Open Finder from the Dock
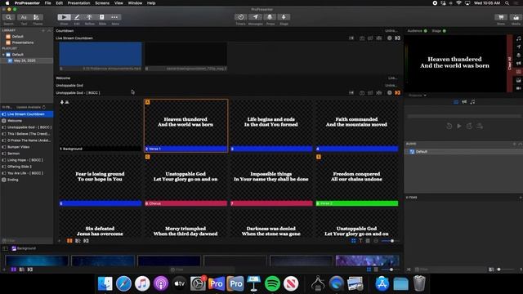Image resolution: width=523 pixels, height=294 pixels. (105, 284)
